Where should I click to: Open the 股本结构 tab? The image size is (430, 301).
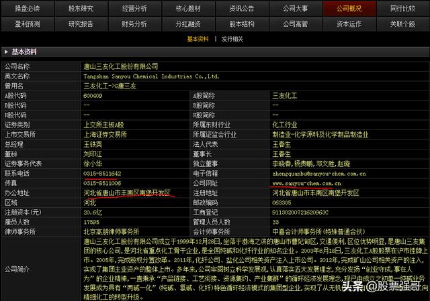[242, 24]
